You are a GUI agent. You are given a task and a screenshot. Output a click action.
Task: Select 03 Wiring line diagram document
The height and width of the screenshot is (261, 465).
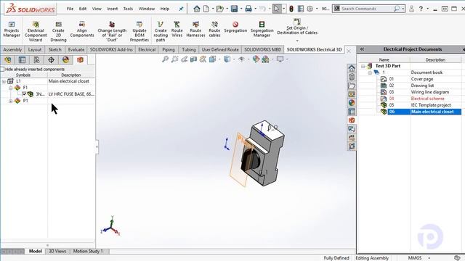tap(420, 92)
